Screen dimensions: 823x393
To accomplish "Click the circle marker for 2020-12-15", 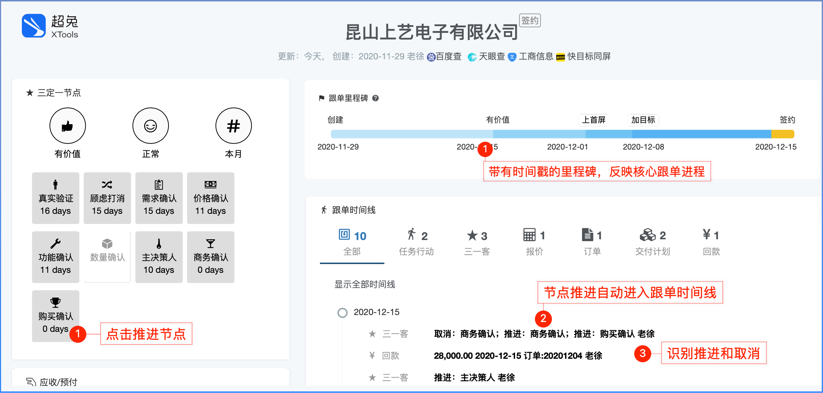I will point(343,313).
